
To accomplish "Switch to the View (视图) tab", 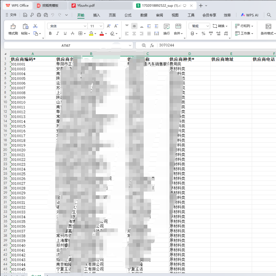I will click(175, 15).
